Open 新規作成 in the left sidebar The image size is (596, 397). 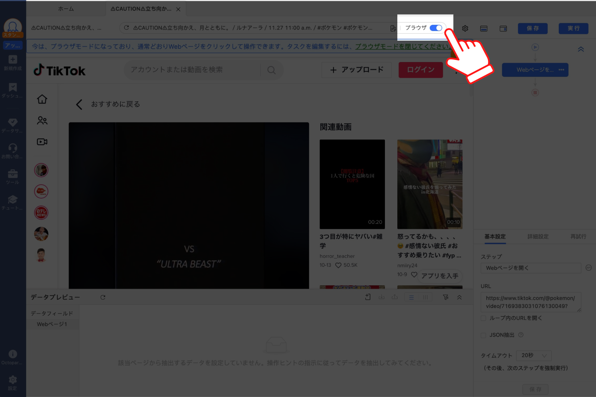(13, 63)
